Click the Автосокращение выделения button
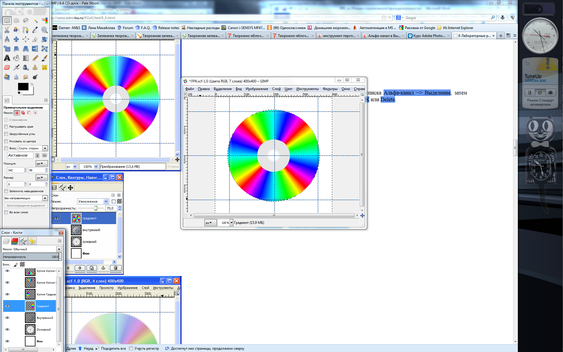This screenshot has height=352, width=563. [26, 206]
